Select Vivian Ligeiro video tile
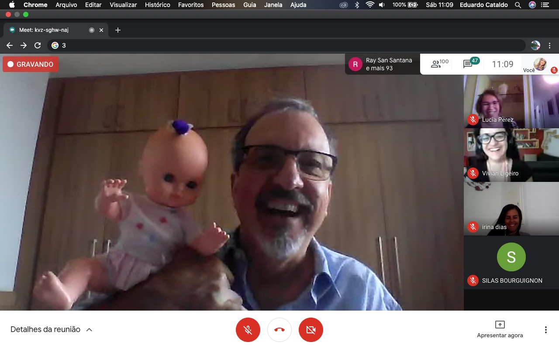559x349 pixels. tap(511, 155)
